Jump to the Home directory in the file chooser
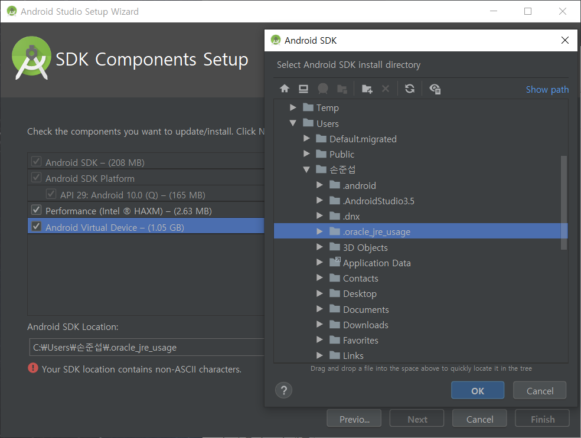The width and height of the screenshot is (581, 438). pos(284,89)
